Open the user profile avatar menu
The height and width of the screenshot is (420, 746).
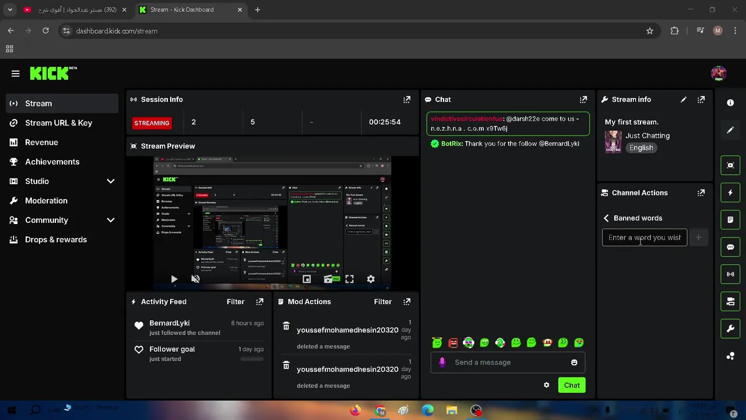coord(719,73)
